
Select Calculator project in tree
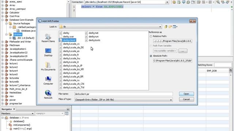click(14, 12)
